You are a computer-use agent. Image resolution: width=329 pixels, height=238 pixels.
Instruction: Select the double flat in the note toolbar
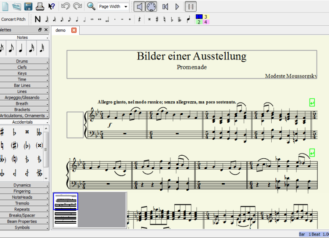(x=180, y=19)
